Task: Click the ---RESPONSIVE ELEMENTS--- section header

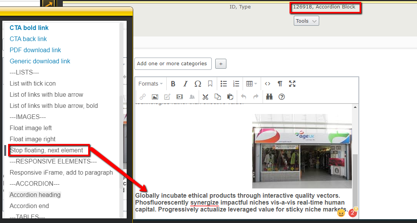Action: coord(53,162)
